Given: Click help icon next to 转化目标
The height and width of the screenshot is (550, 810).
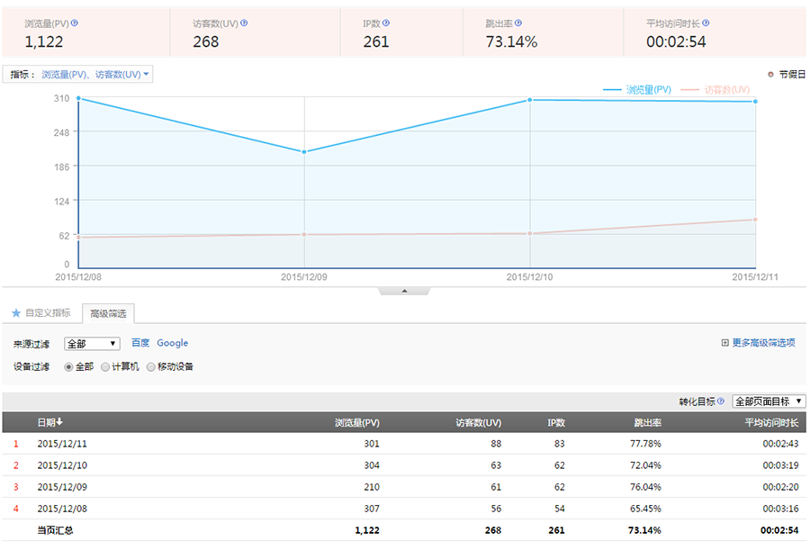Looking at the screenshot, I should coord(721,401).
